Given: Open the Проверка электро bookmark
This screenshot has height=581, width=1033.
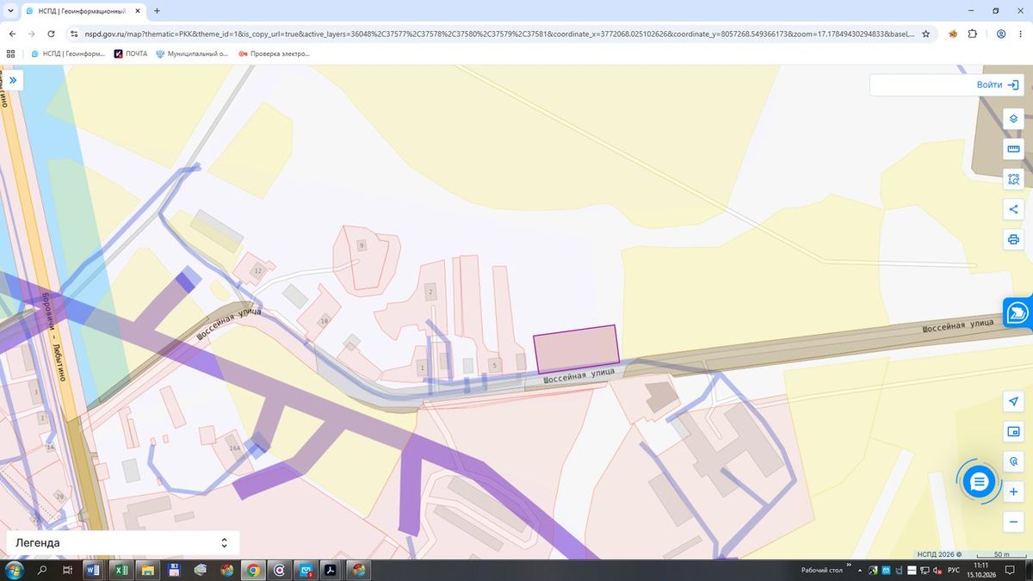Looking at the screenshot, I should tap(274, 53).
